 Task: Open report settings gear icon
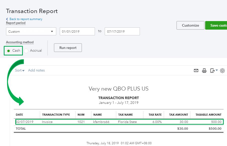(x=222, y=70)
